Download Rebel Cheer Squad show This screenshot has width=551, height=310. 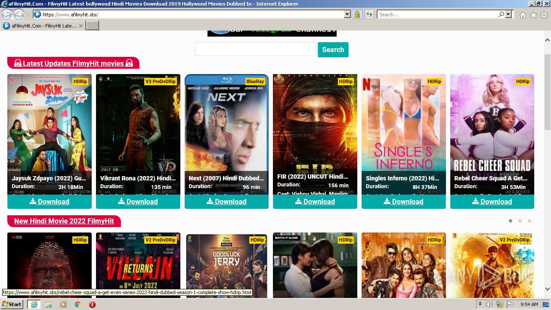pyautogui.click(x=492, y=201)
